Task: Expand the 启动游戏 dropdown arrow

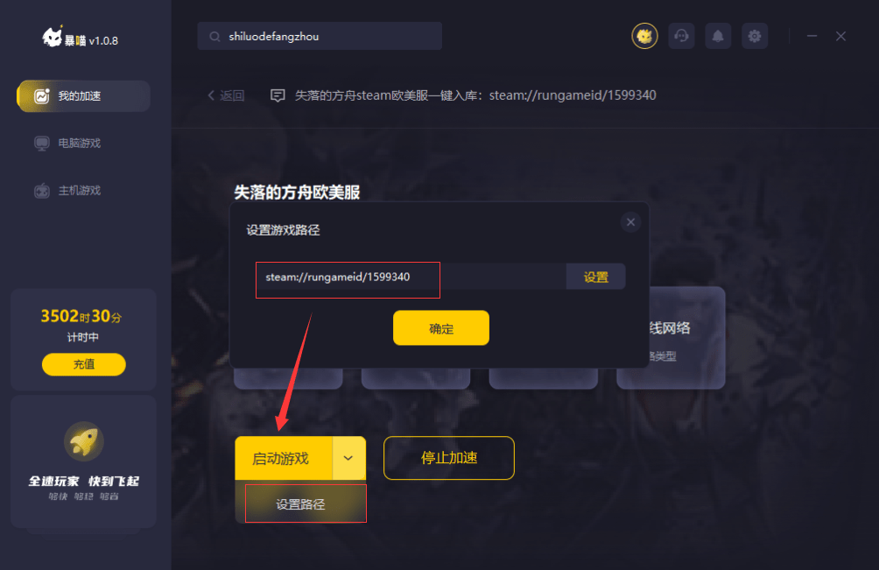Action: pyautogui.click(x=348, y=458)
